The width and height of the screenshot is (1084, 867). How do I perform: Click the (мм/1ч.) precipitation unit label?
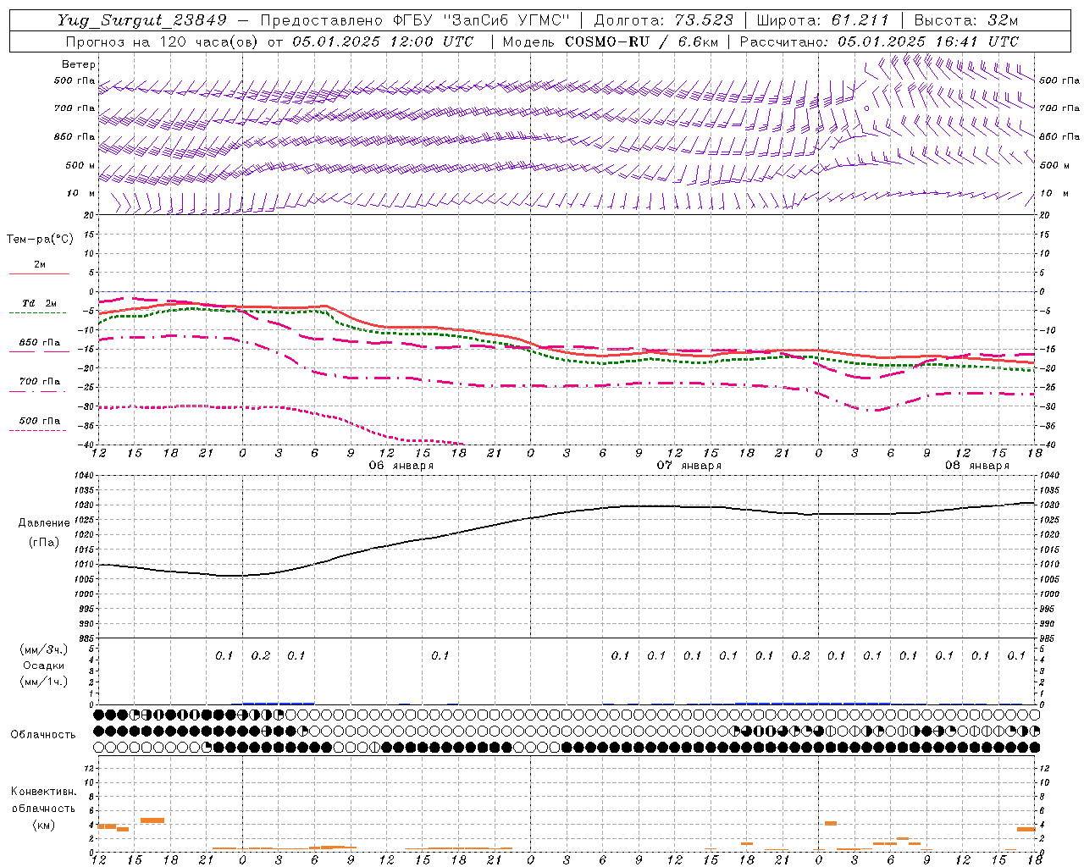coord(44,682)
